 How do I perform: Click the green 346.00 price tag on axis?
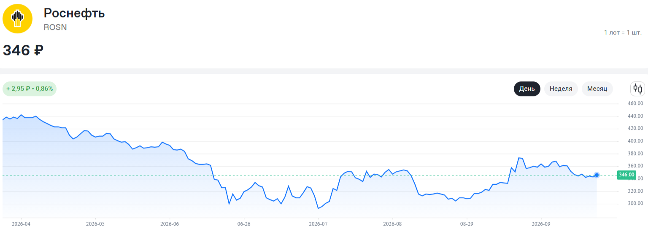tap(626, 175)
